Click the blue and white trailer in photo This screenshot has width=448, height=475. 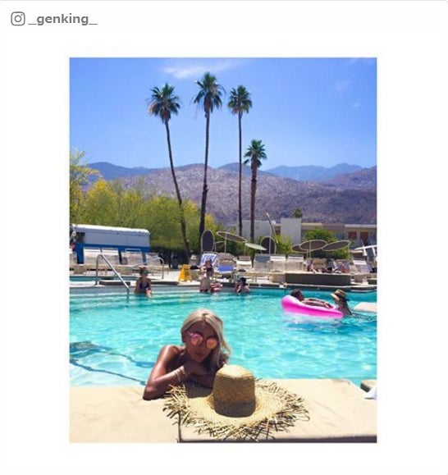111,240
